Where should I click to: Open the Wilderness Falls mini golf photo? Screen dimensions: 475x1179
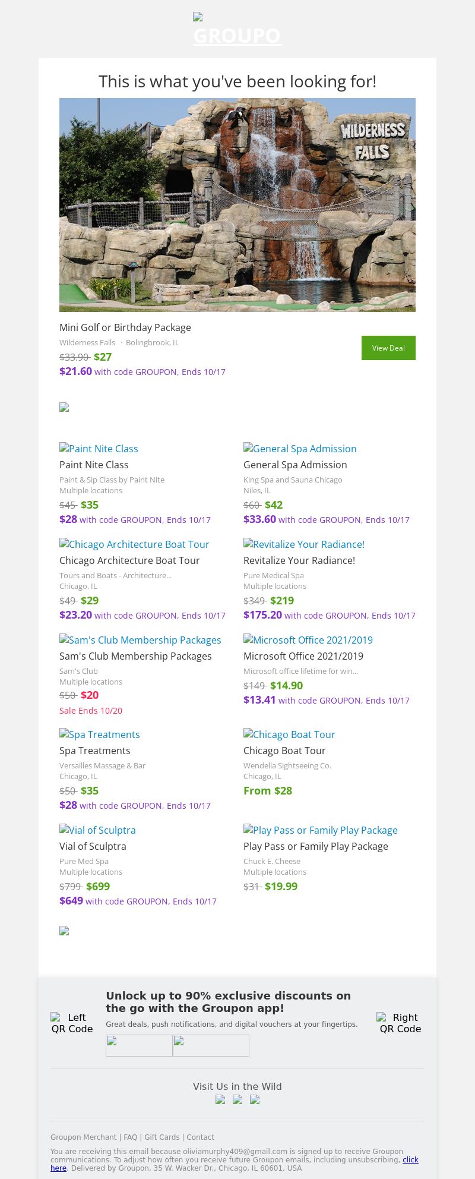coord(237,205)
